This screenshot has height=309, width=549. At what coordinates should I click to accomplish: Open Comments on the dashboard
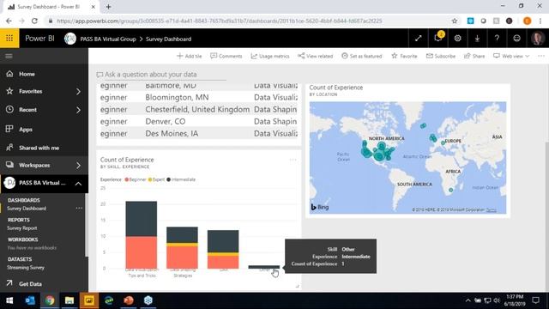pyautogui.click(x=226, y=56)
